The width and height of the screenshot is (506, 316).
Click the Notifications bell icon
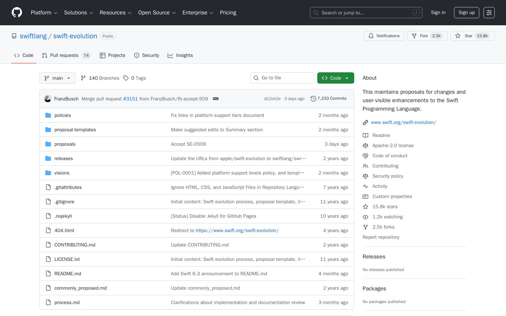pyautogui.click(x=371, y=36)
